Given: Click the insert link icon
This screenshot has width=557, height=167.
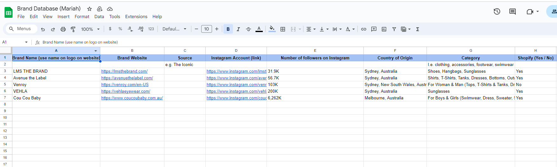Looking at the screenshot, I should (364, 29).
